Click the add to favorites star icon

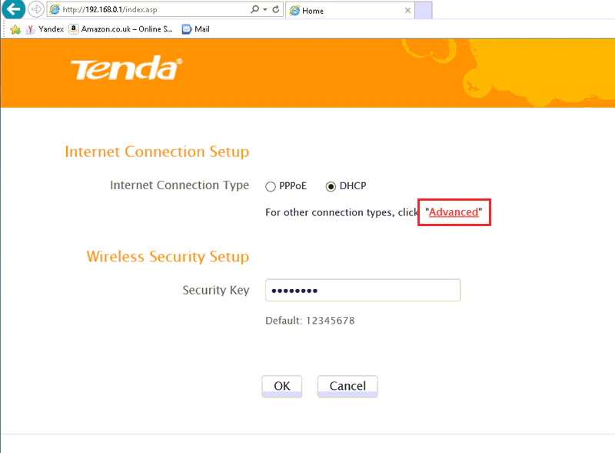15,29
